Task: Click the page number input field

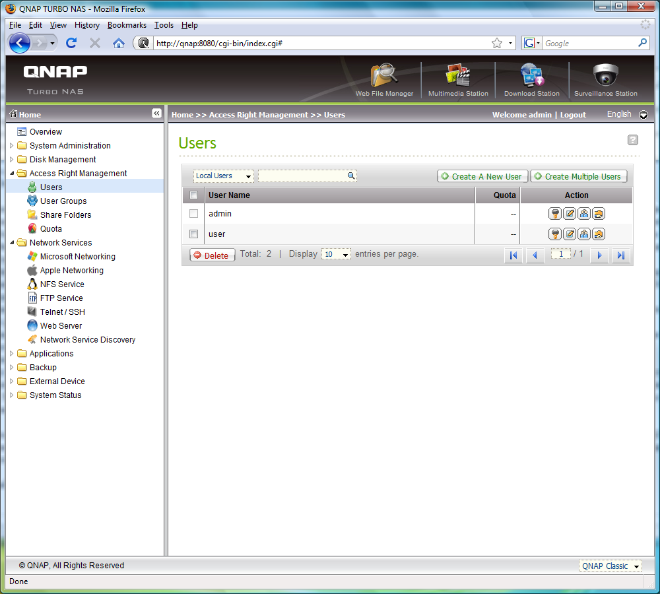Action: click(x=560, y=254)
